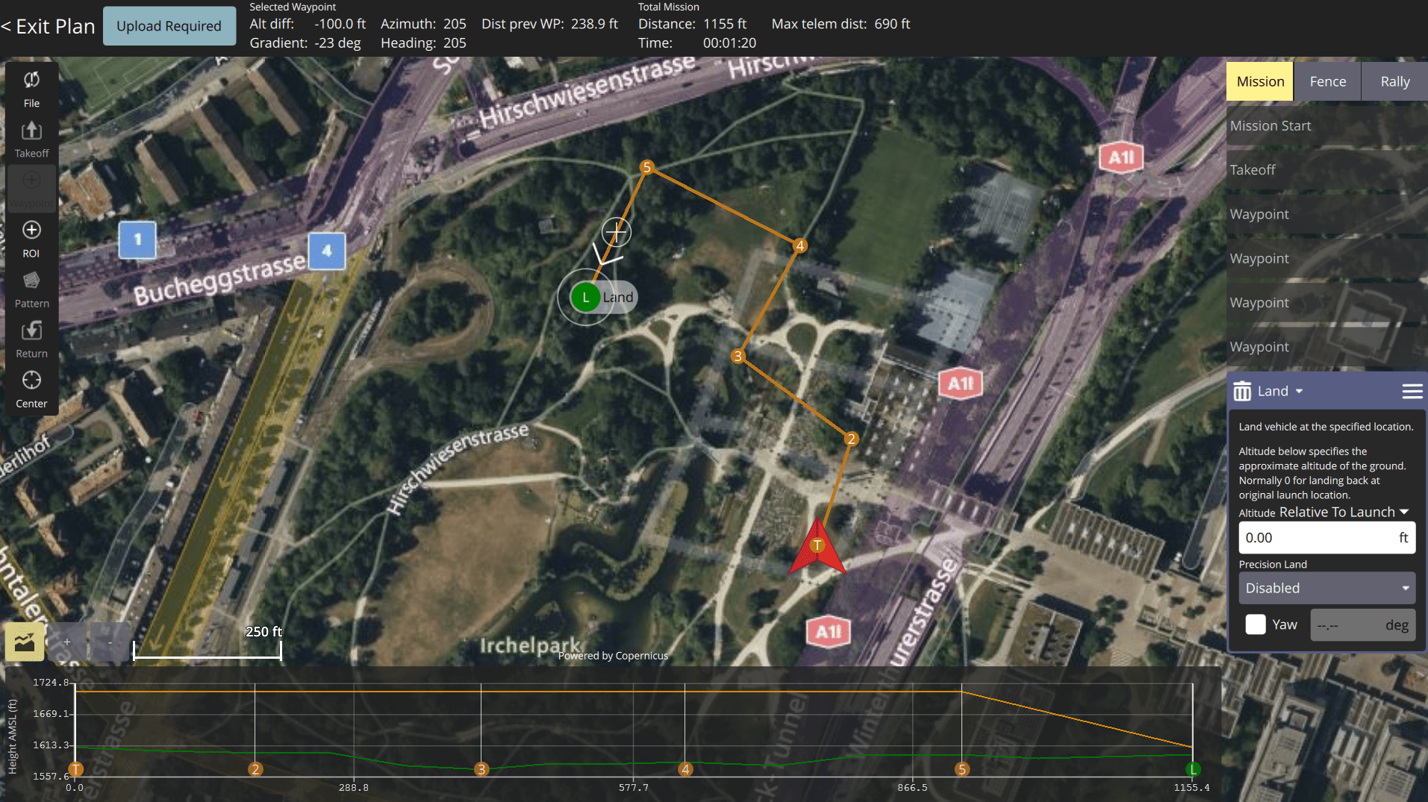The width and height of the screenshot is (1428, 802).
Task: Open the File sync tool
Action: tap(31, 88)
